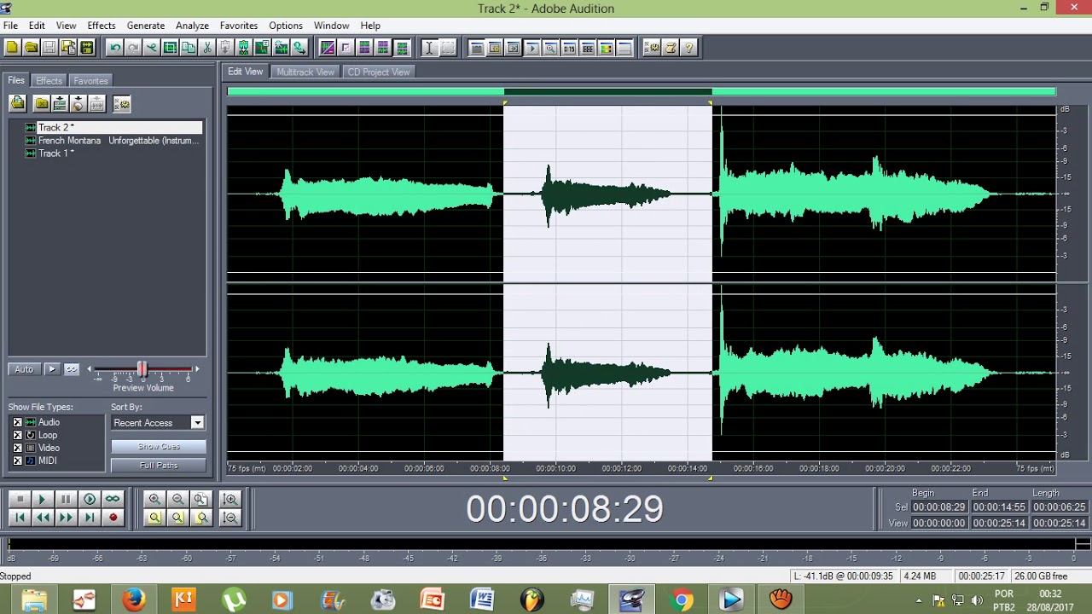Toggle the Auto play button in Files panel

pos(24,369)
